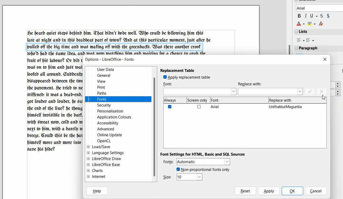Screen dimensions: 343x199
Task: Uncheck Apply replacement table
Action: (x=165, y=77)
